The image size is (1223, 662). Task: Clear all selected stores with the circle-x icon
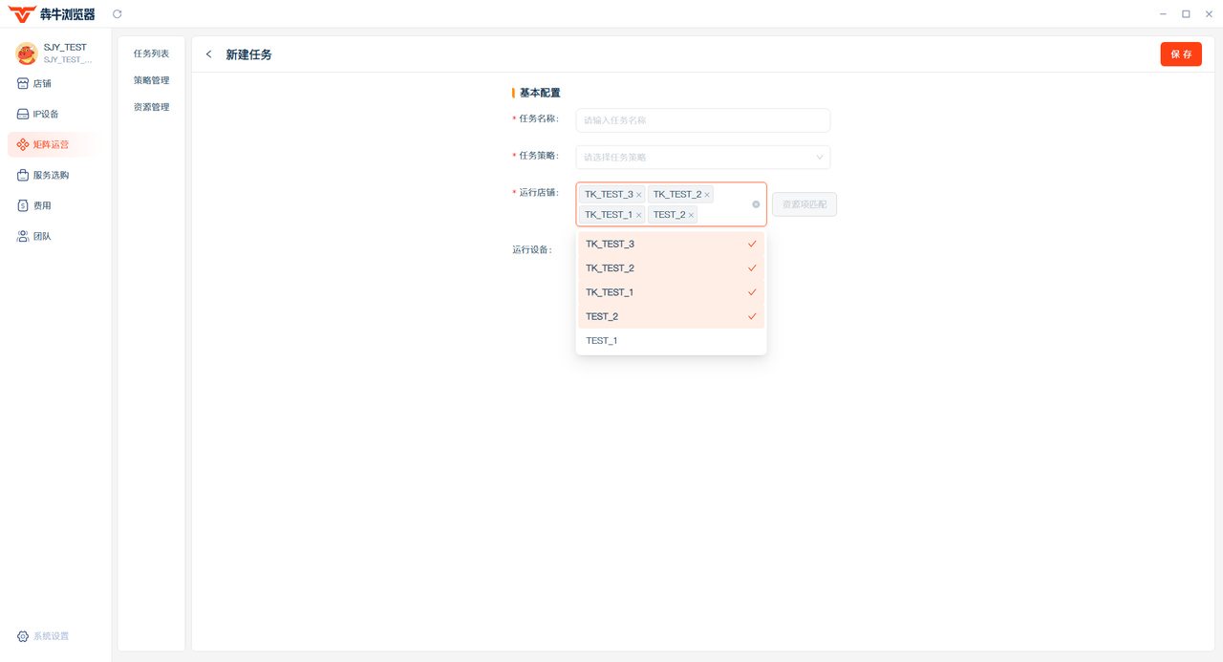(756, 204)
